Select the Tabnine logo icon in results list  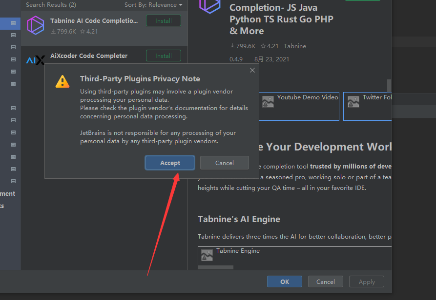(36, 25)
